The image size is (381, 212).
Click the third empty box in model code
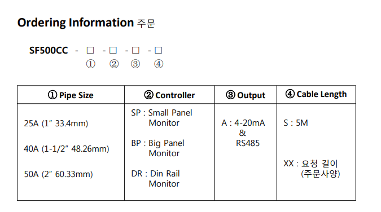pyautogui.click(x=135, y=50)
